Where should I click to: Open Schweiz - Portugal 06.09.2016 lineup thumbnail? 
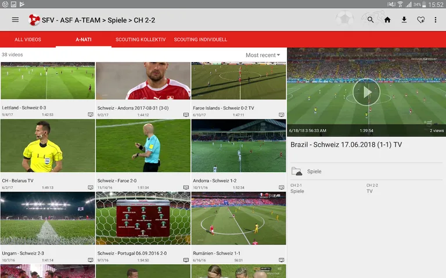143,218
